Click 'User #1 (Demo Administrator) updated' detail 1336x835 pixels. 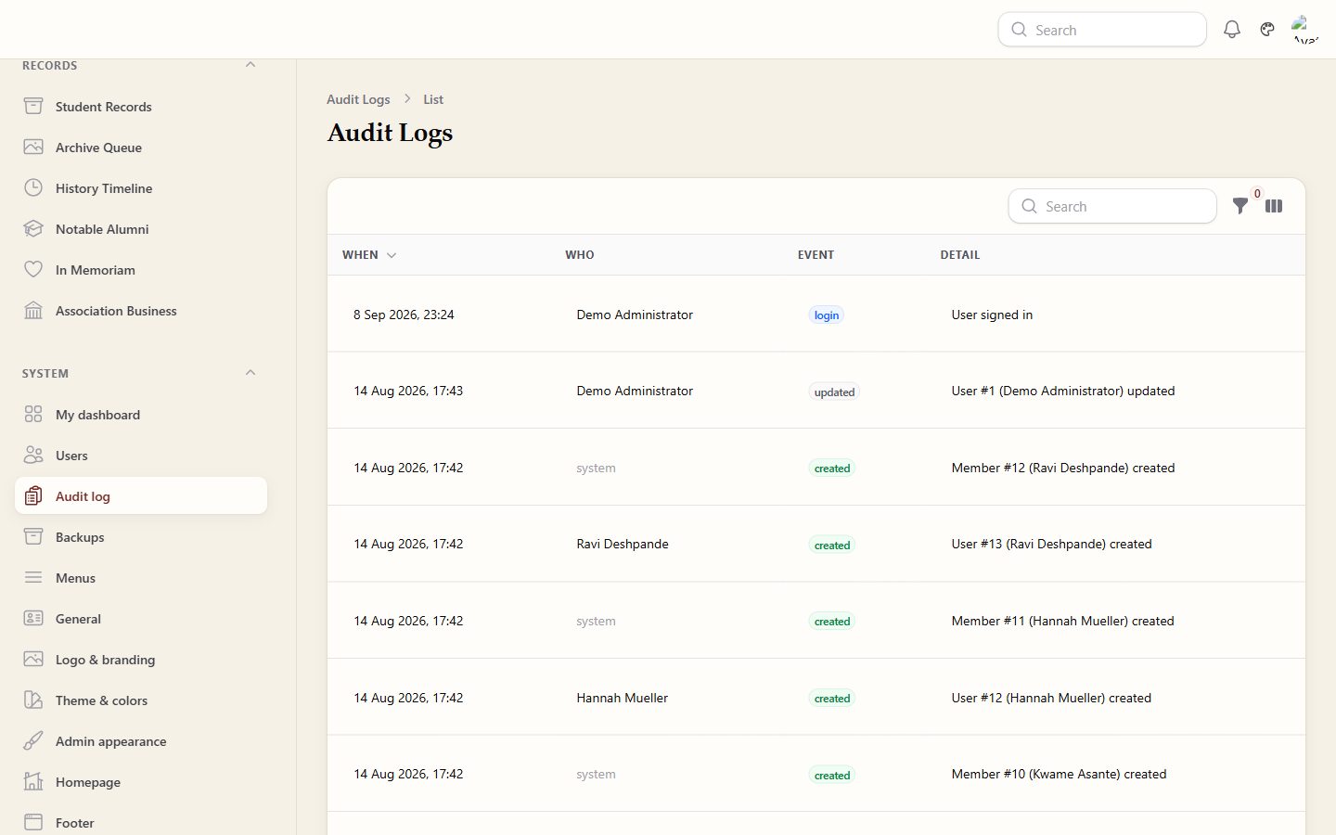point(1063,391)
